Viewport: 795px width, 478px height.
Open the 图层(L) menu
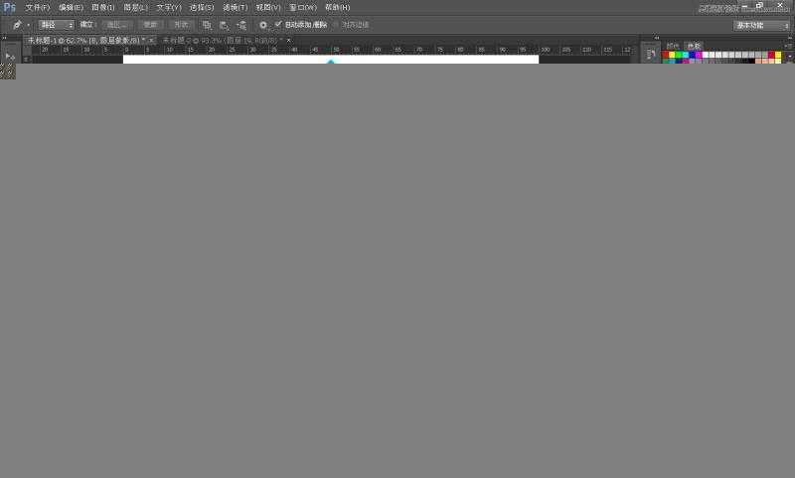coord(135,8)
